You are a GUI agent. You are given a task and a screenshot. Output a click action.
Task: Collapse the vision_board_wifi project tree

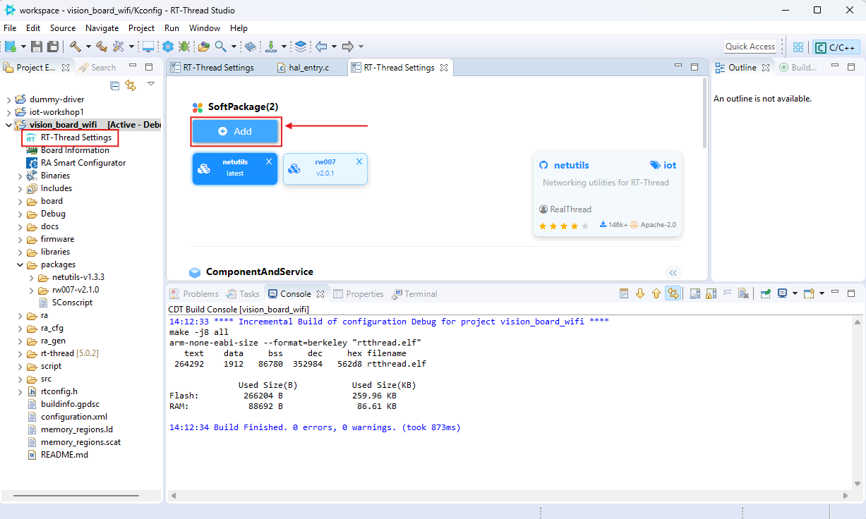click(8, 125)
